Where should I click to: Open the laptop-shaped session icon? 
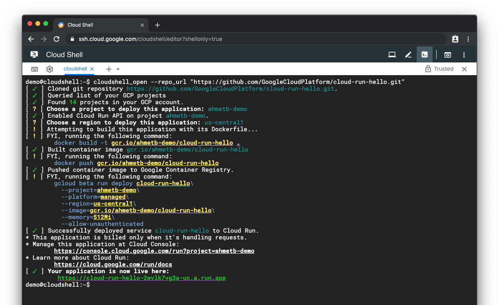(392, 54)
